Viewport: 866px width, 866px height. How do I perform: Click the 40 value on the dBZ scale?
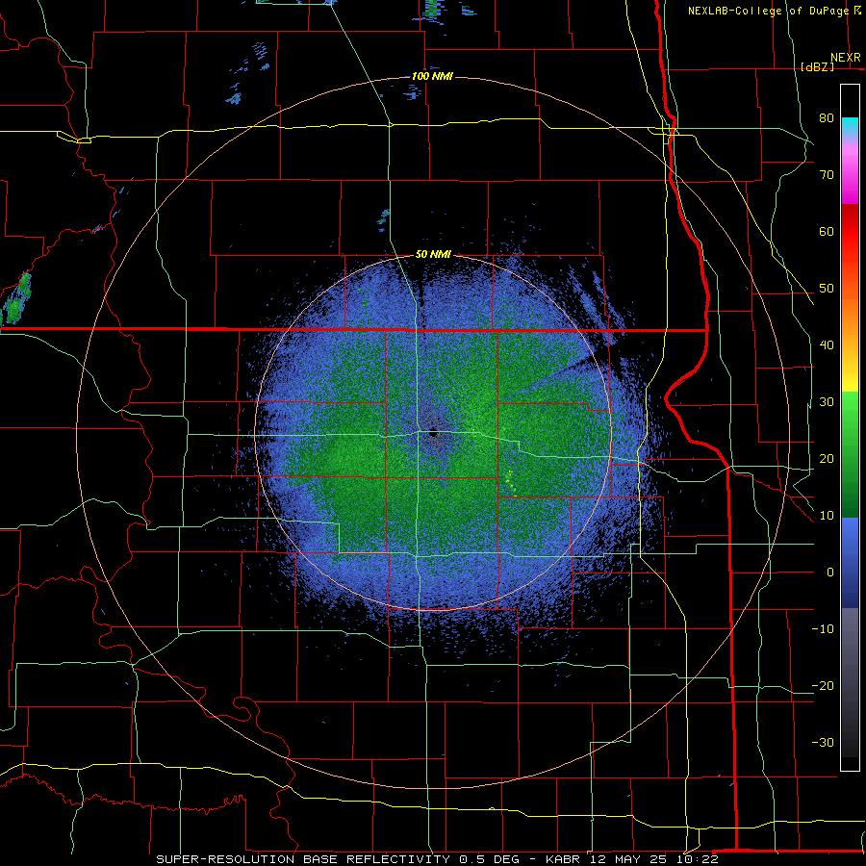coord(827,345)
